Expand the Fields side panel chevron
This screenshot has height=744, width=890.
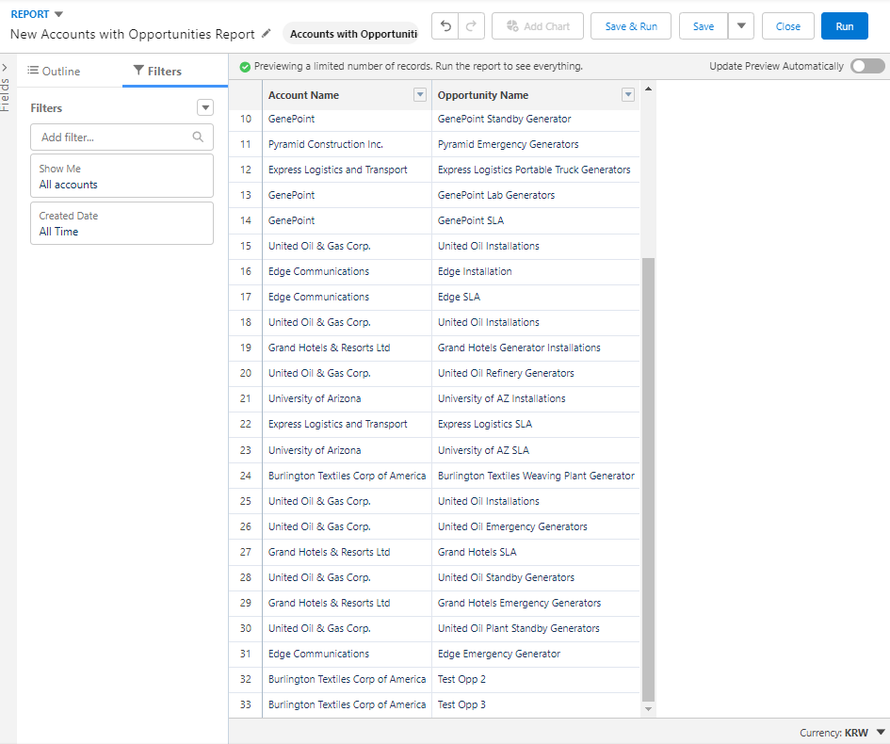coord(5,68)
